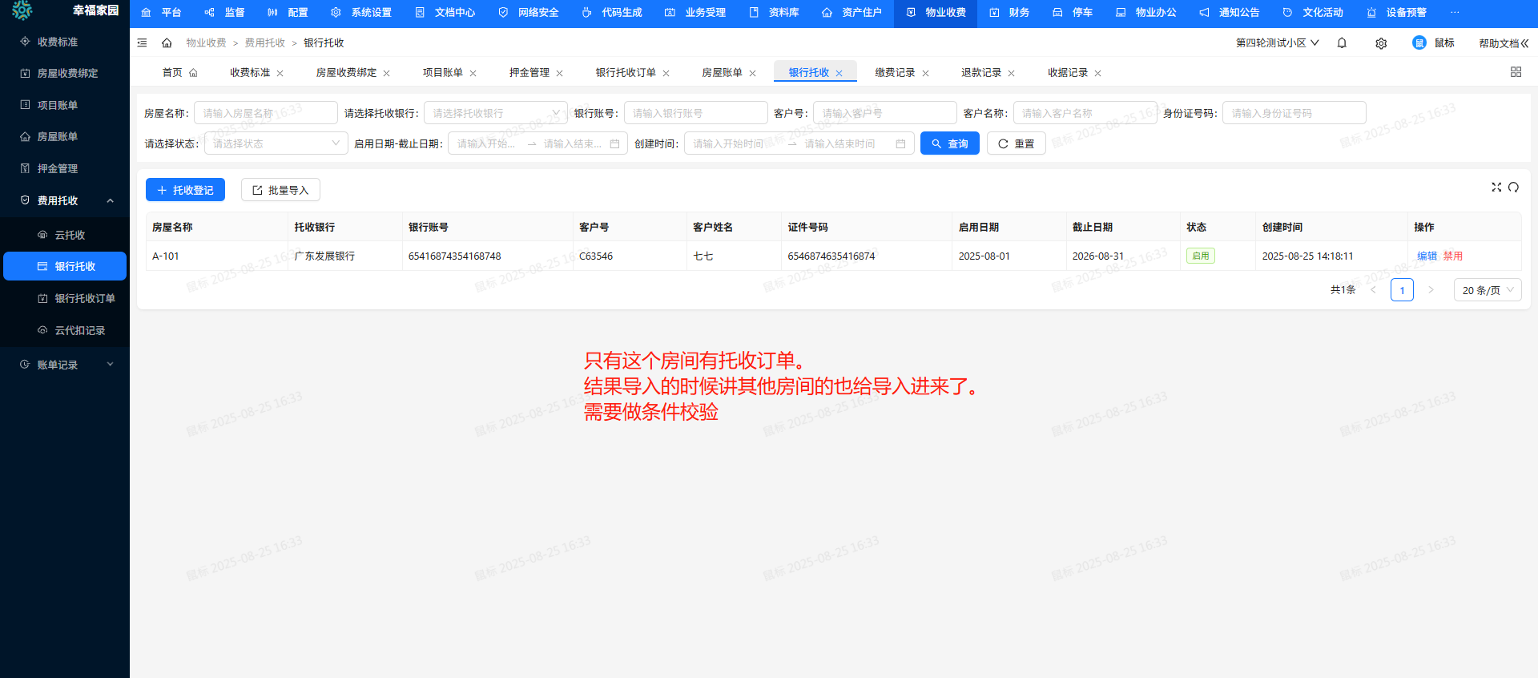Close the 银行托收订单 tab
Screen dimensions: 1538x678
coord(666,74)
